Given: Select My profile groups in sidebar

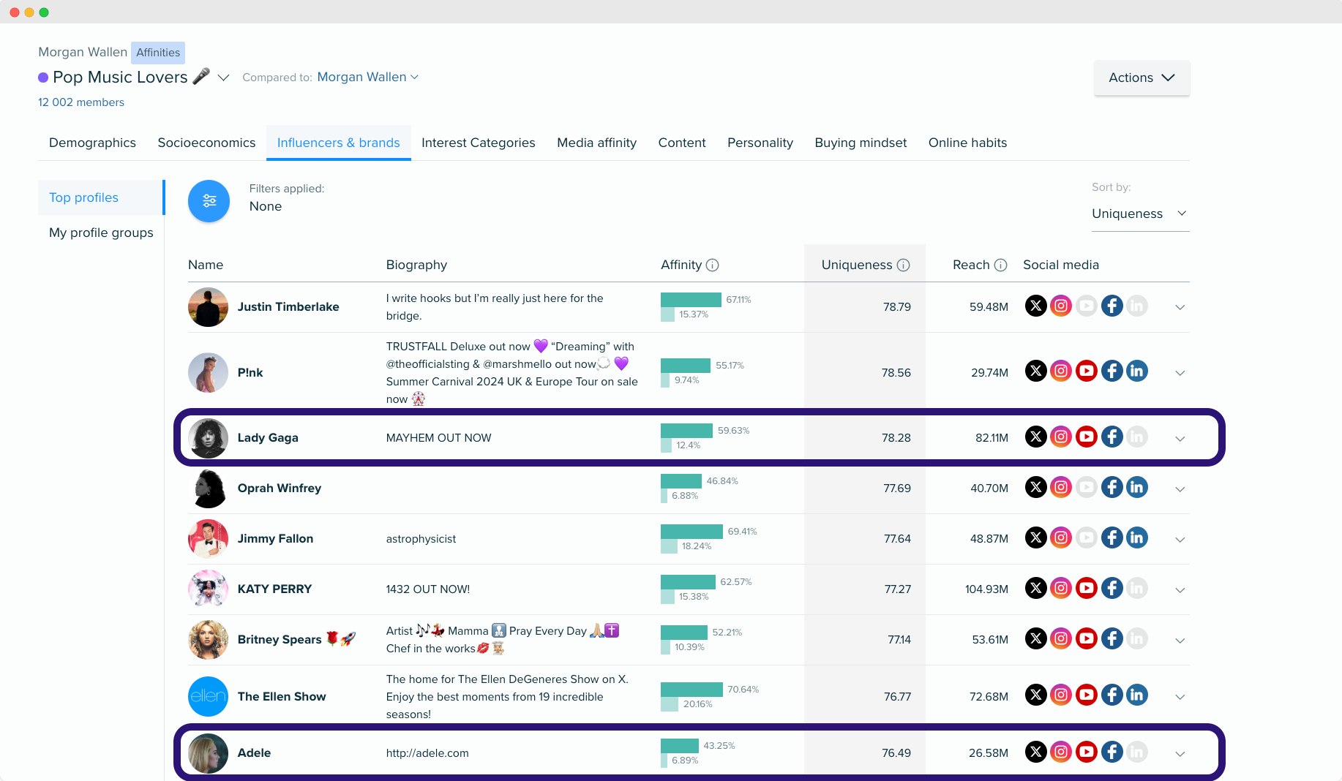Looking at the screenshot, I should pyautogui.click(x=101, y=233).
